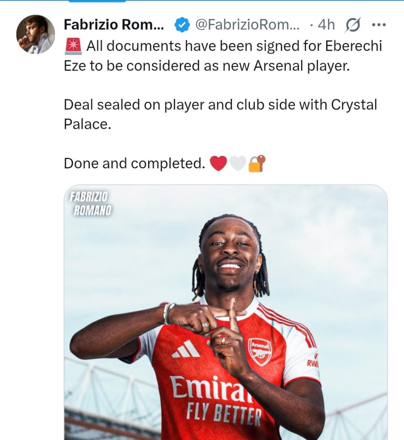The width and height of the screenshot is (404, 440).
Task: Click the 'All documents have been signed' sentence
Action: (x=223, y=56)
